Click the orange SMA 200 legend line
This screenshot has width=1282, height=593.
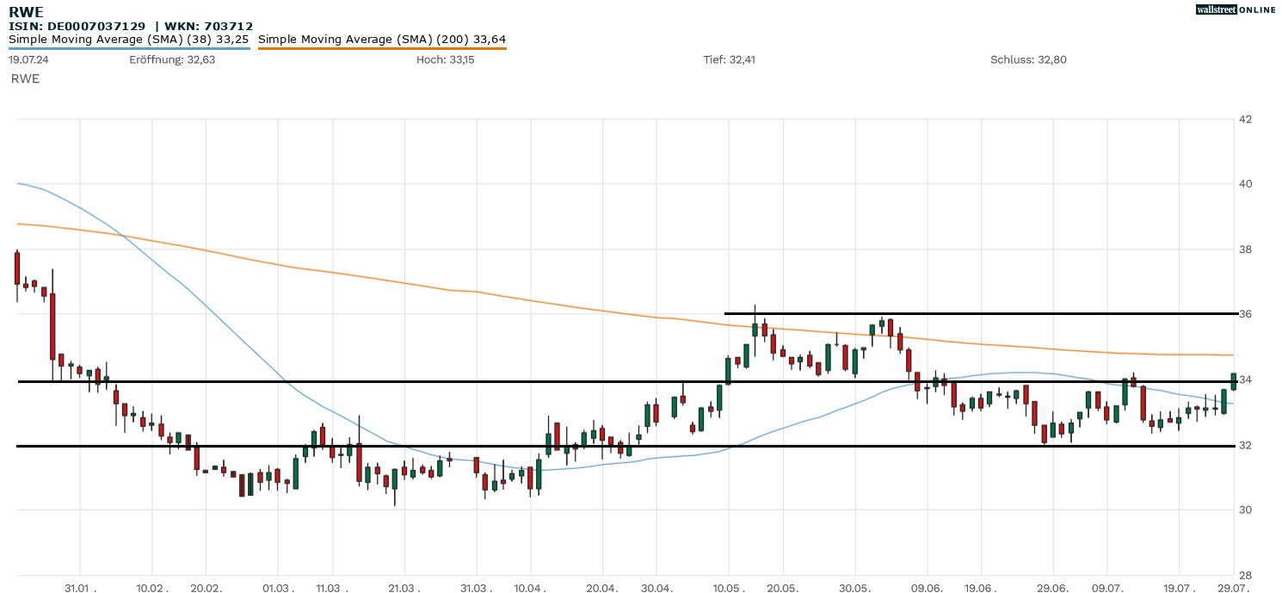(x=381, y=48)
